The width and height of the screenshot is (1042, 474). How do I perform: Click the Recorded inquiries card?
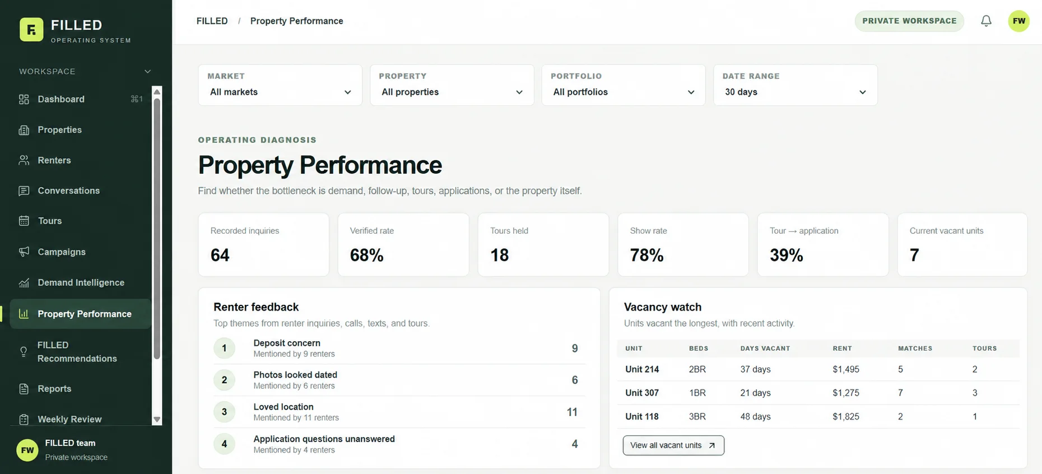coord(263,244)
